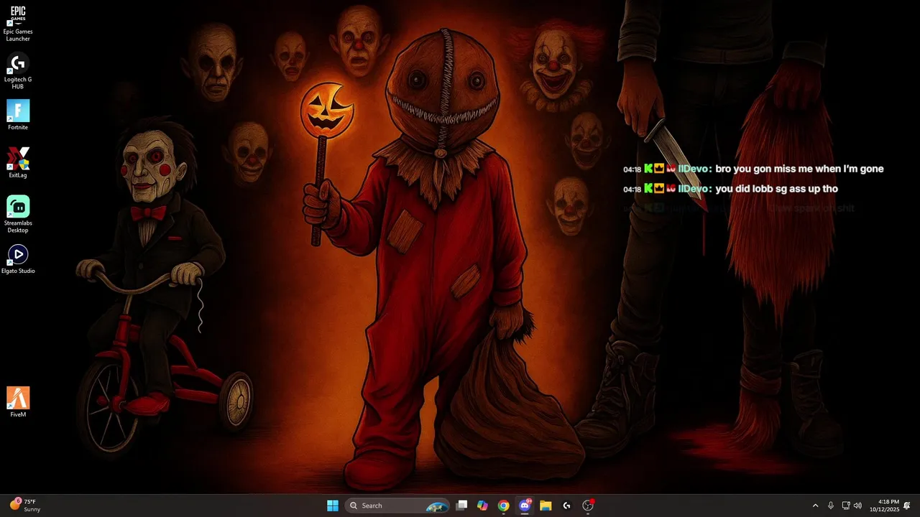Open Streamlabs Desktop shortcut
920x517 pixels.
(18, 214)
